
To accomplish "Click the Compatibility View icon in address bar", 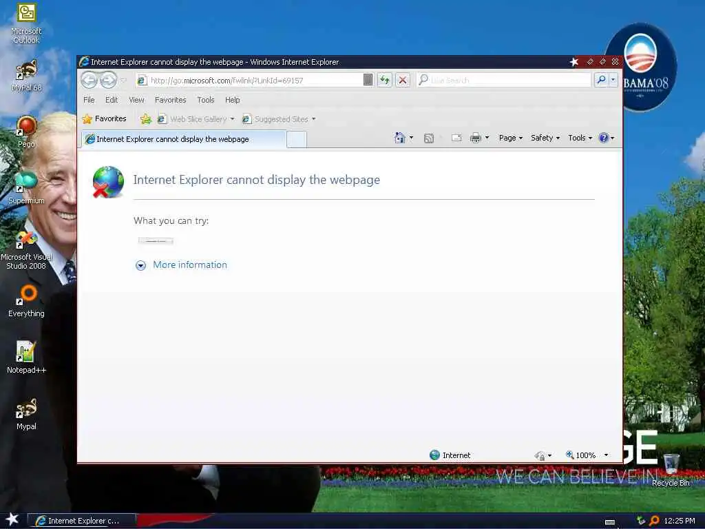I will (368, 80).
